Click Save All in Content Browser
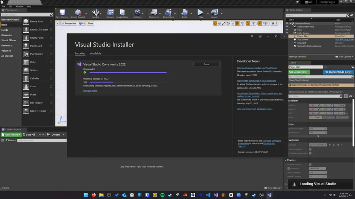 [x=29, y=135]
